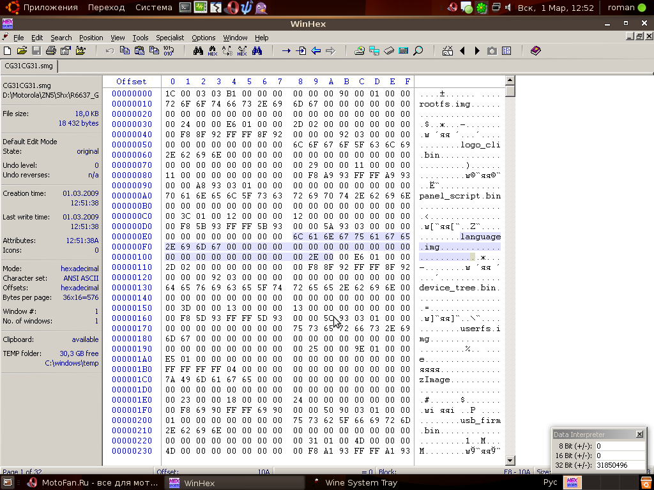Click Paste Into New File icon

(154, 51)
